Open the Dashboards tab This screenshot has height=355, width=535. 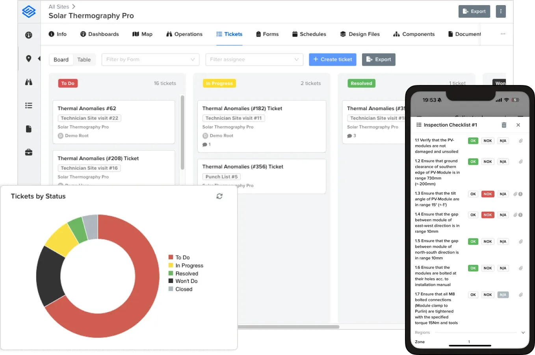99,34
